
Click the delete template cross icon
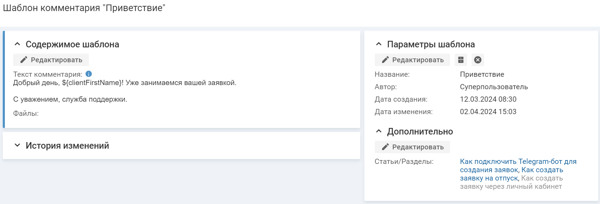[478, 60]
